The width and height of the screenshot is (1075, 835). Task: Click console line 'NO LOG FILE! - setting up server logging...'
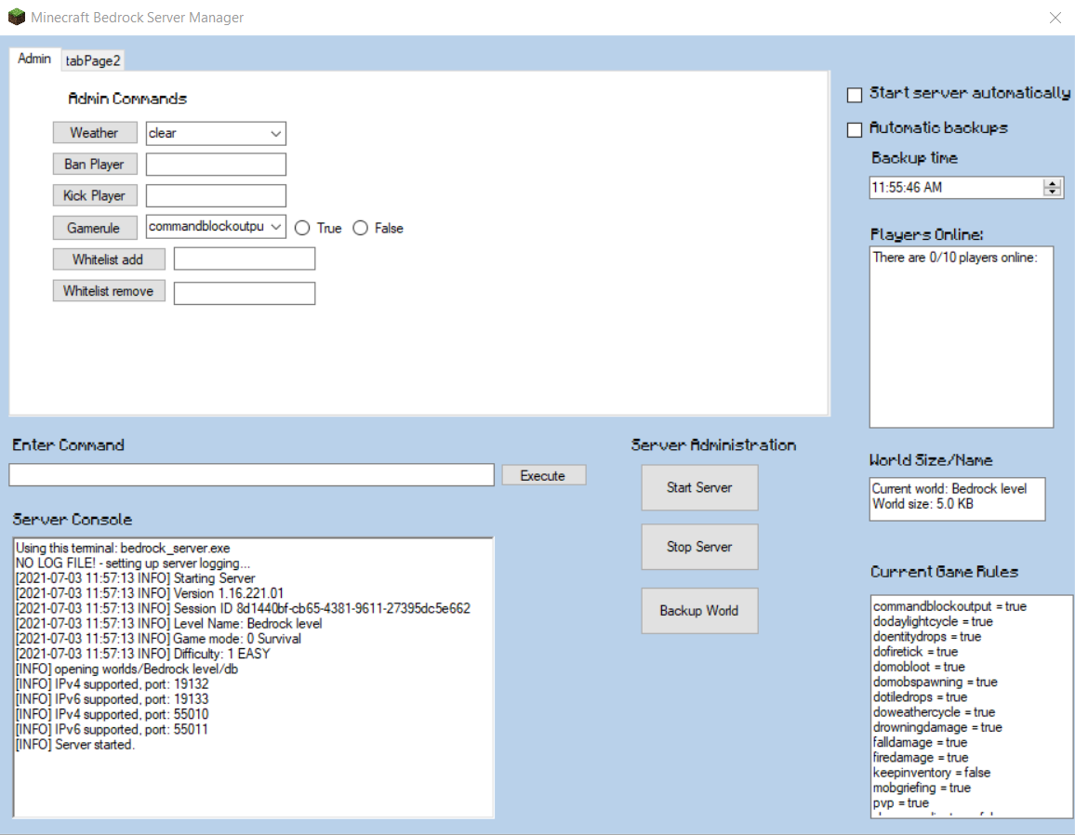133,563
